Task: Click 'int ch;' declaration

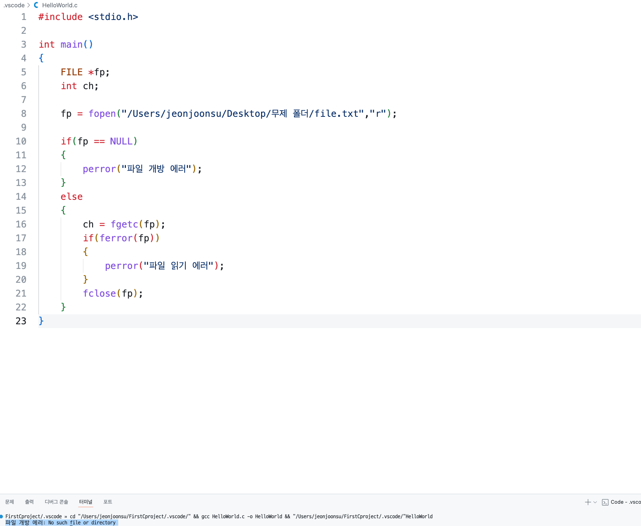Action: [80, 86]
